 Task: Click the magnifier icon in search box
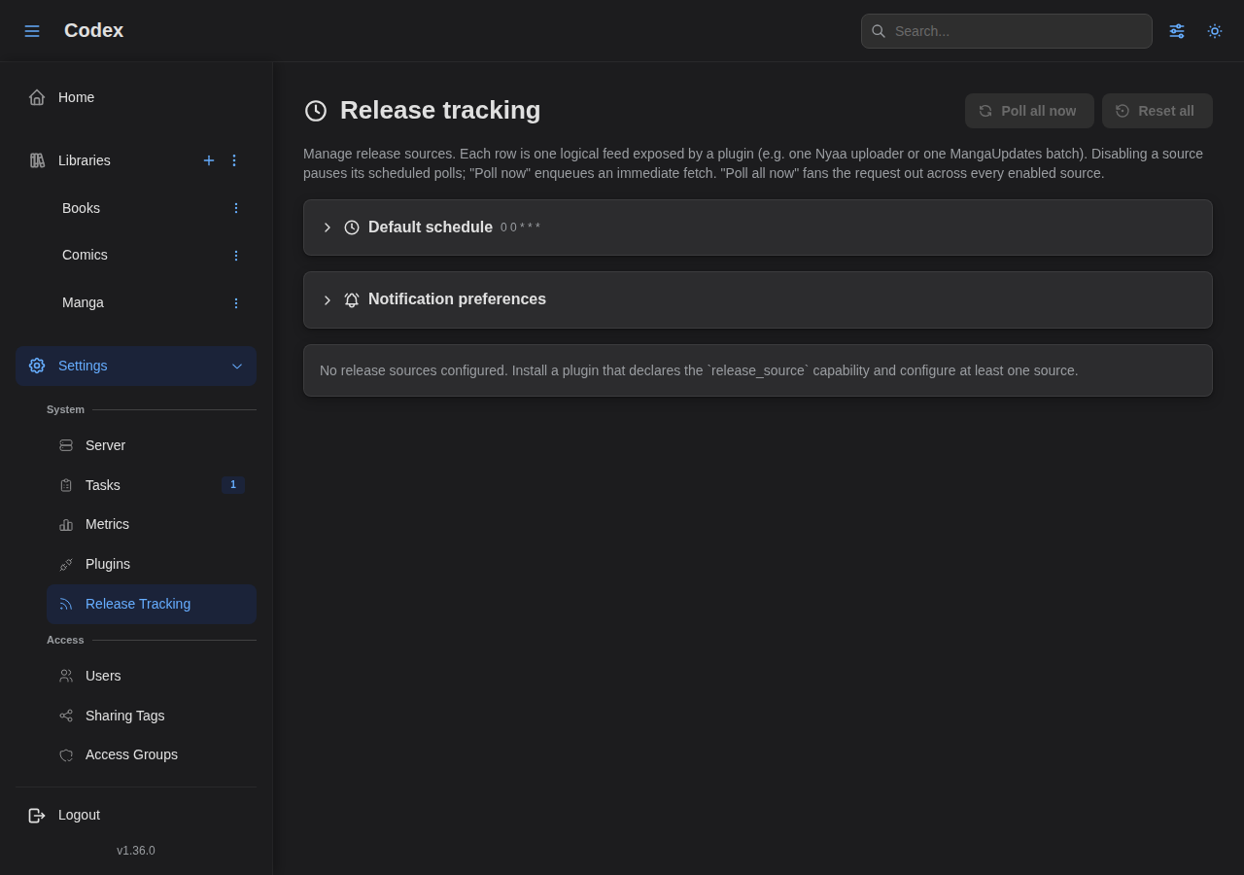(x=879, y=31)
